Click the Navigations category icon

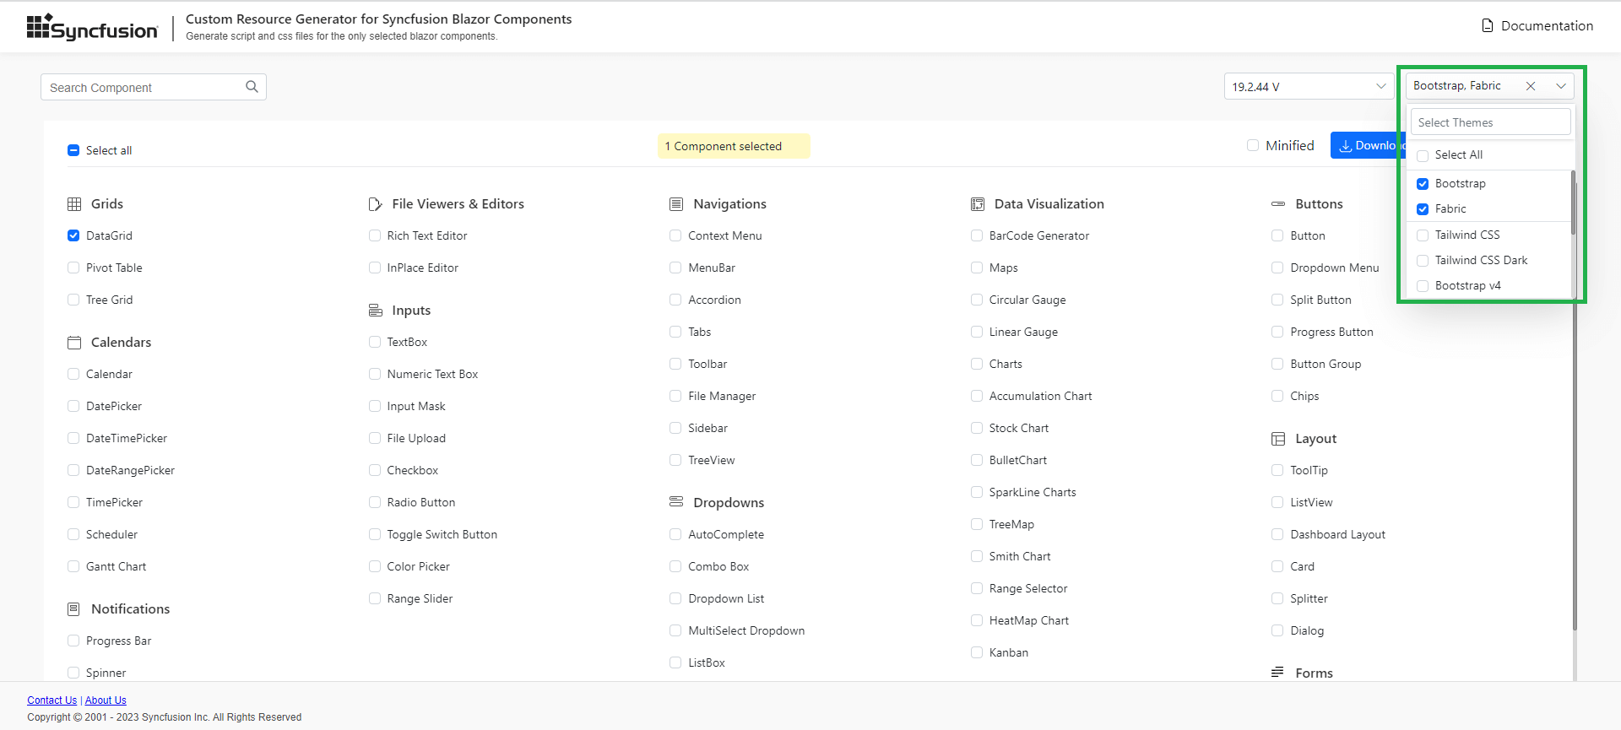[676, 204]
